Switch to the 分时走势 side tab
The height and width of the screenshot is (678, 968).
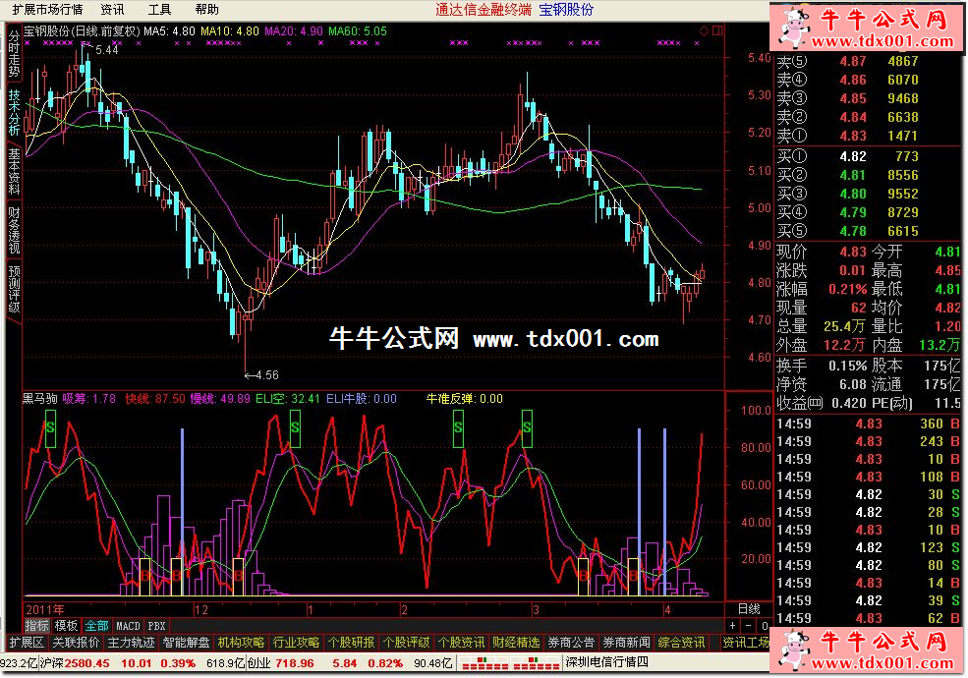point(14,54)
